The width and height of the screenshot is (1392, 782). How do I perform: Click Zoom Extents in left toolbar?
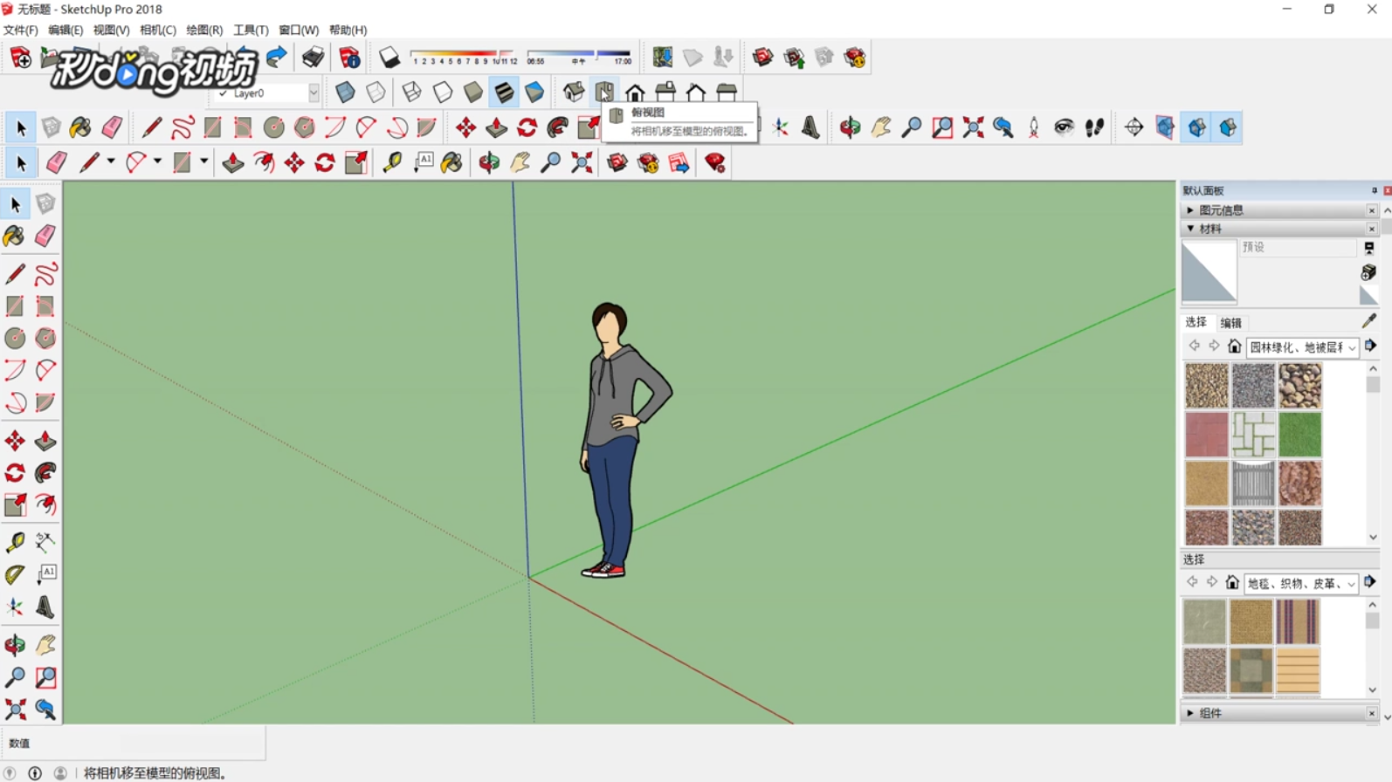[x=15, y=710]
